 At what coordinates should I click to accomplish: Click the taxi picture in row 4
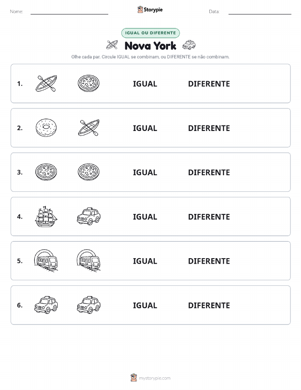(x=89, y=216)
